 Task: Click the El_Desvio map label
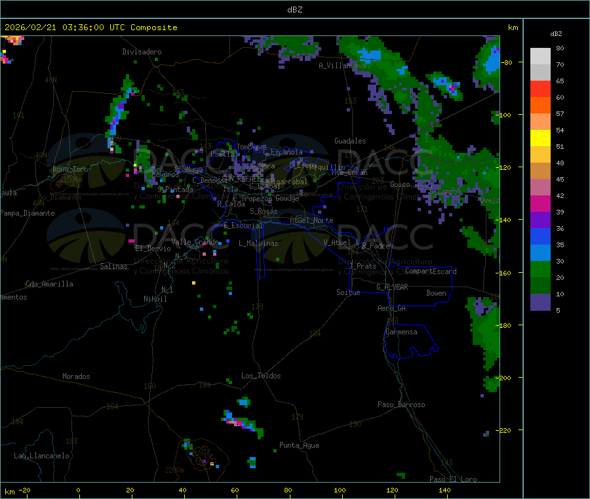[153, 249]
